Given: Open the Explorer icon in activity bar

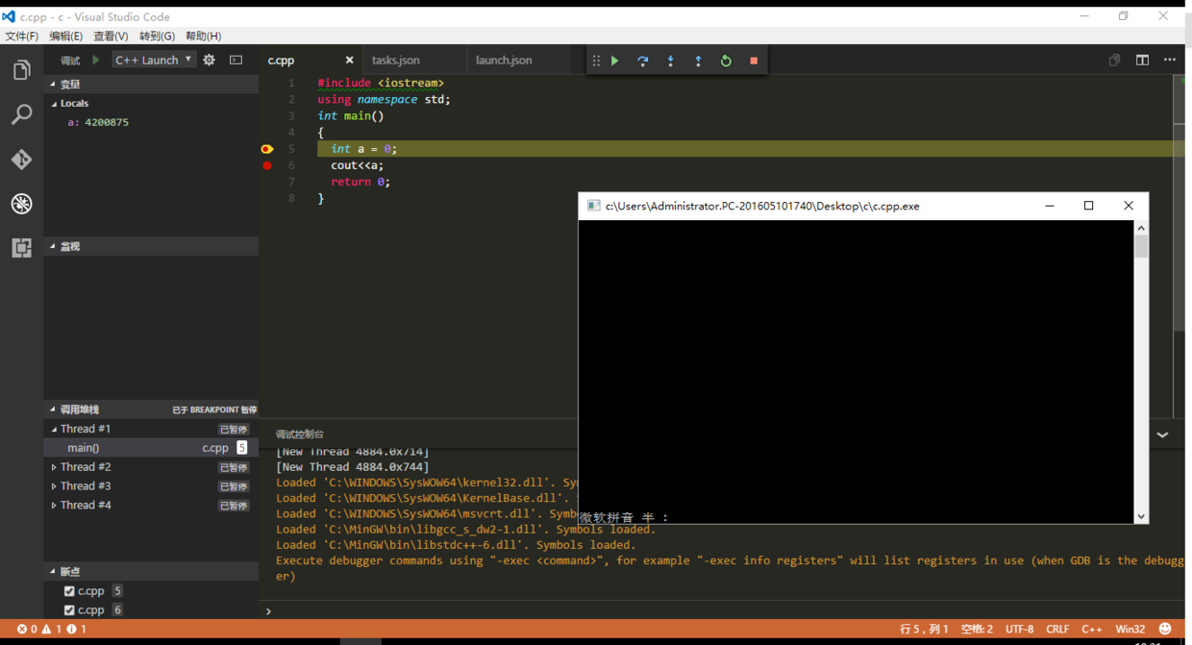Looking at the screenshot, I should [21, 70].
